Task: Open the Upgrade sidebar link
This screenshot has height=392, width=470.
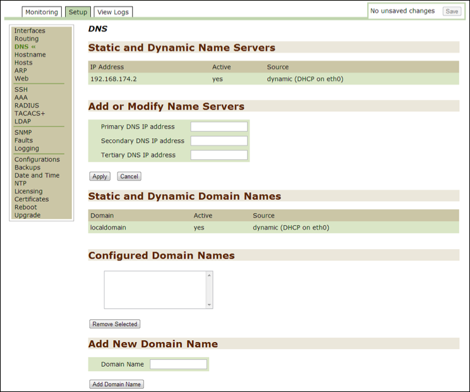Action: [x=27, y=215]
